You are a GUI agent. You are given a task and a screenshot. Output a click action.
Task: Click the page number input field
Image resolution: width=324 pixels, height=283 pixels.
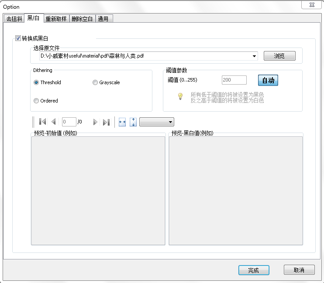coord(69,122)
